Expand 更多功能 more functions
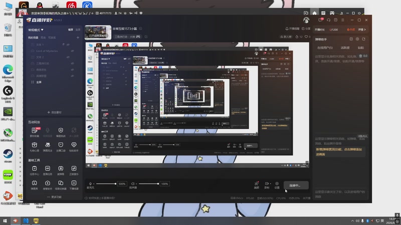This screenshot has width=401, height=225. pyautogui.click(x=54, y=197)
